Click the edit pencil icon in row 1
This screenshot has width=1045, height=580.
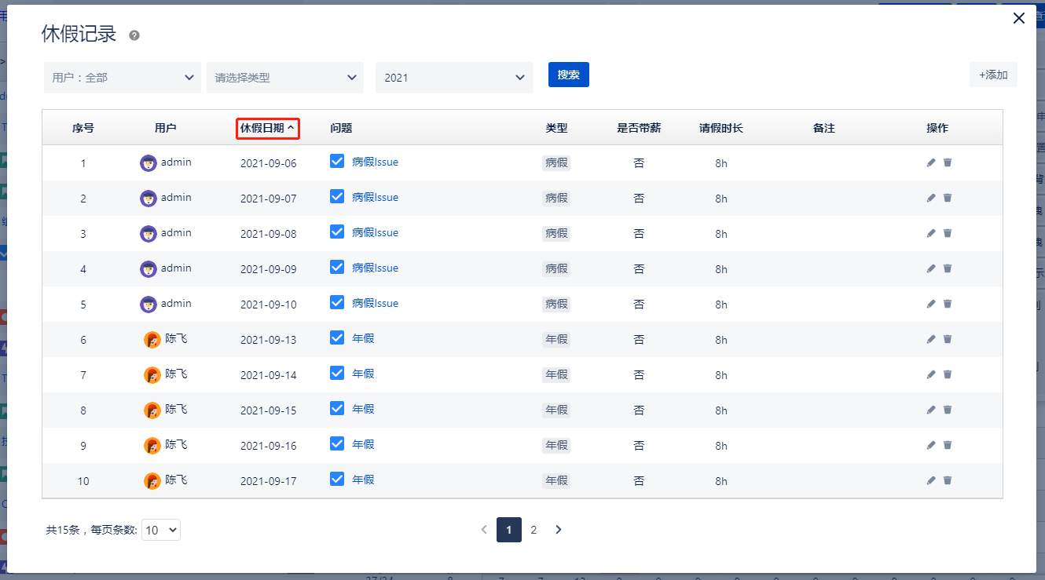pyautogui.click(x=931, y=162)
